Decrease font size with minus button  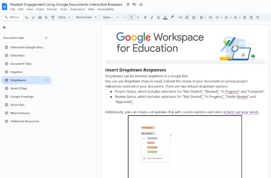click(125, 17)
